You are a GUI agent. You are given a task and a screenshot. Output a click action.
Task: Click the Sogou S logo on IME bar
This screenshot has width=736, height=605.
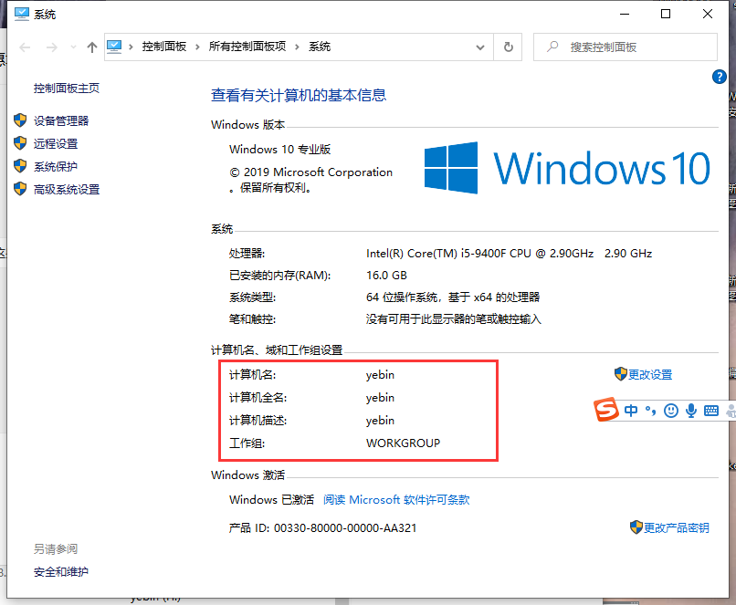coord(606,410)
